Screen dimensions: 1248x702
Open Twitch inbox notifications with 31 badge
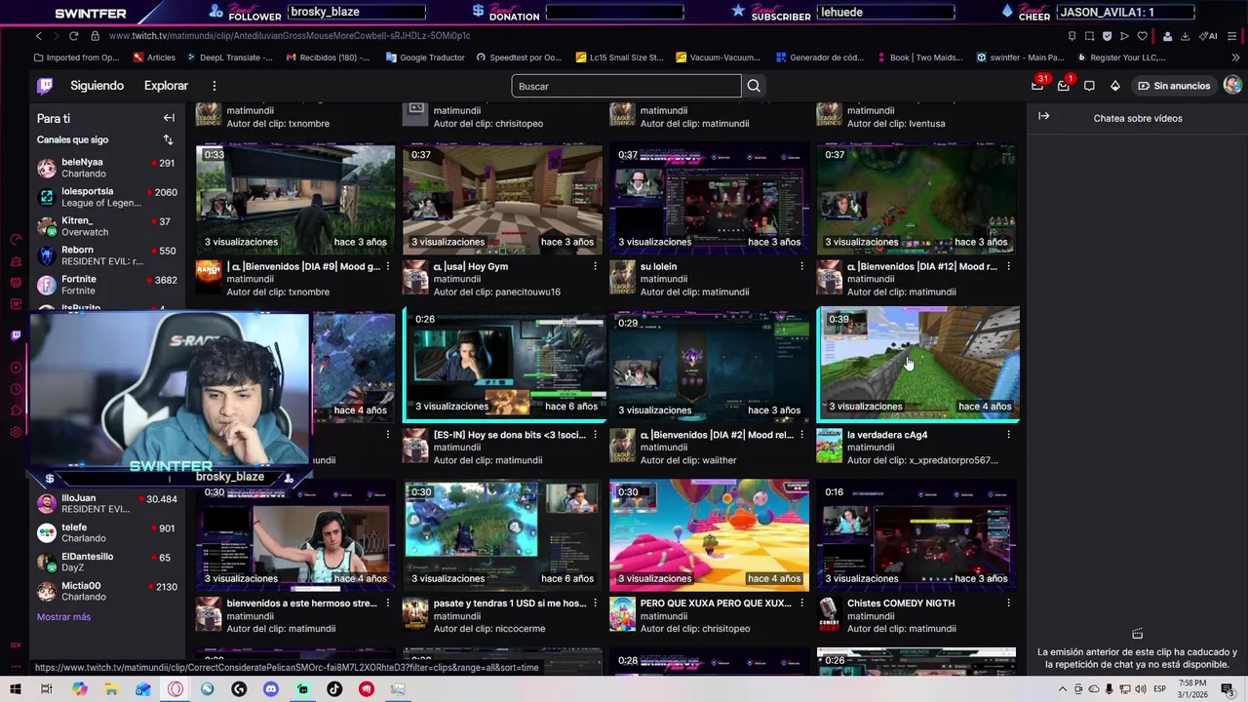(x=1037, y=86)
